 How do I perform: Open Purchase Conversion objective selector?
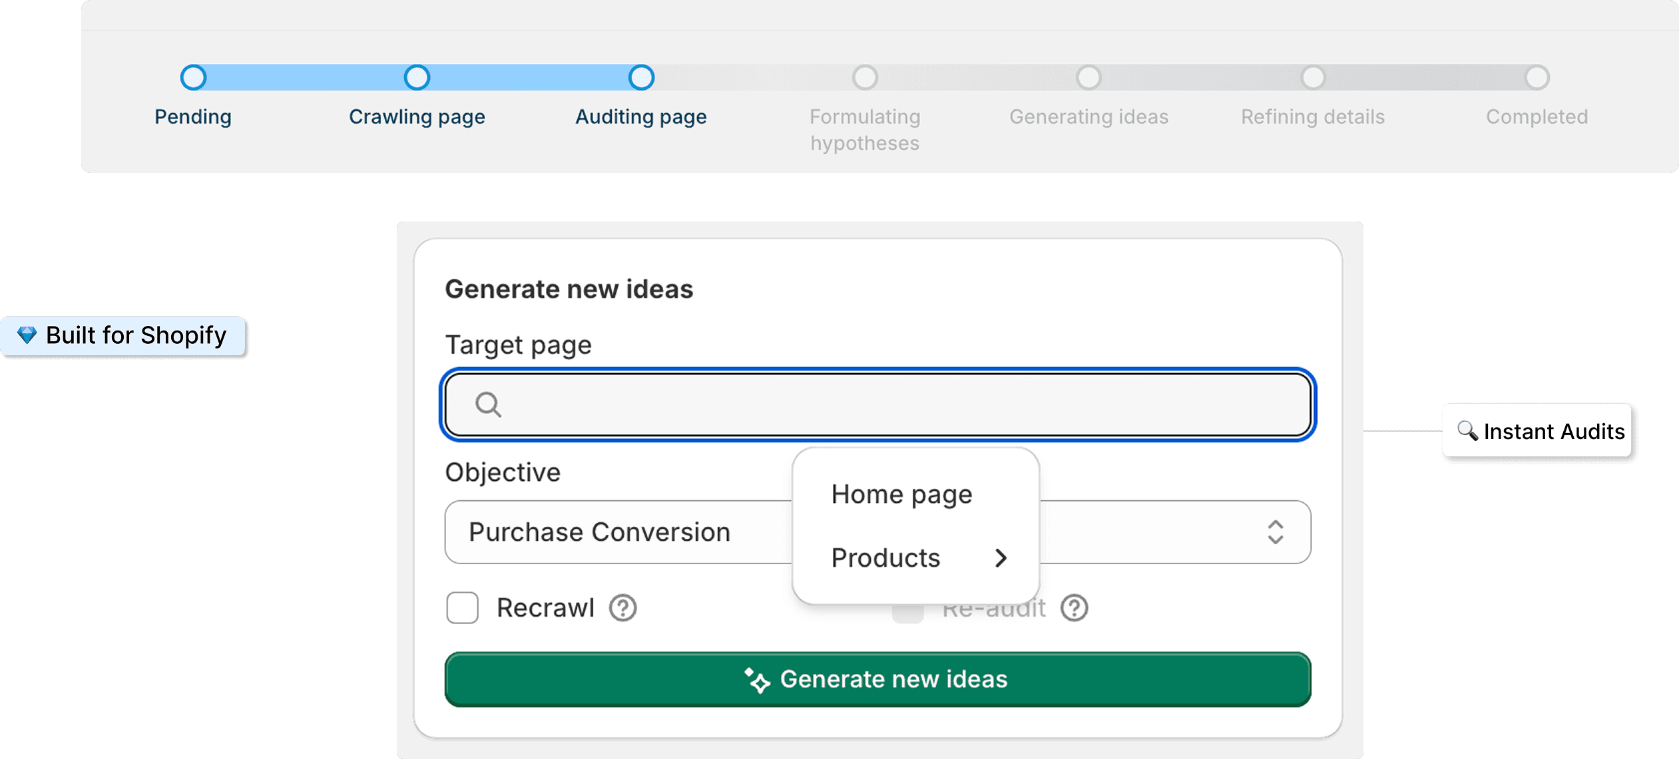coord(877,532)
